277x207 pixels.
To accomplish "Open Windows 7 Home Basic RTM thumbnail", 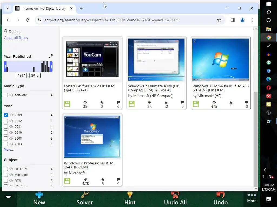I will 221,60.
